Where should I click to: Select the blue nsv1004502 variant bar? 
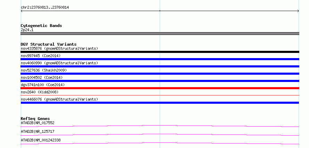click(x=160, y=81)
